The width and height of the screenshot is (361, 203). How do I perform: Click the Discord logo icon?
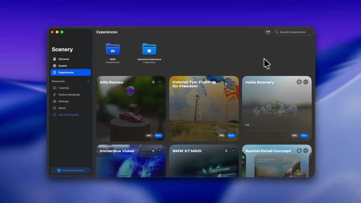click(x=54, y=115)
